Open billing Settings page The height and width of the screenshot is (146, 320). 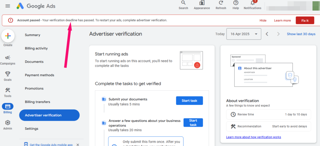pyautogui.click(x=32, y=129)
